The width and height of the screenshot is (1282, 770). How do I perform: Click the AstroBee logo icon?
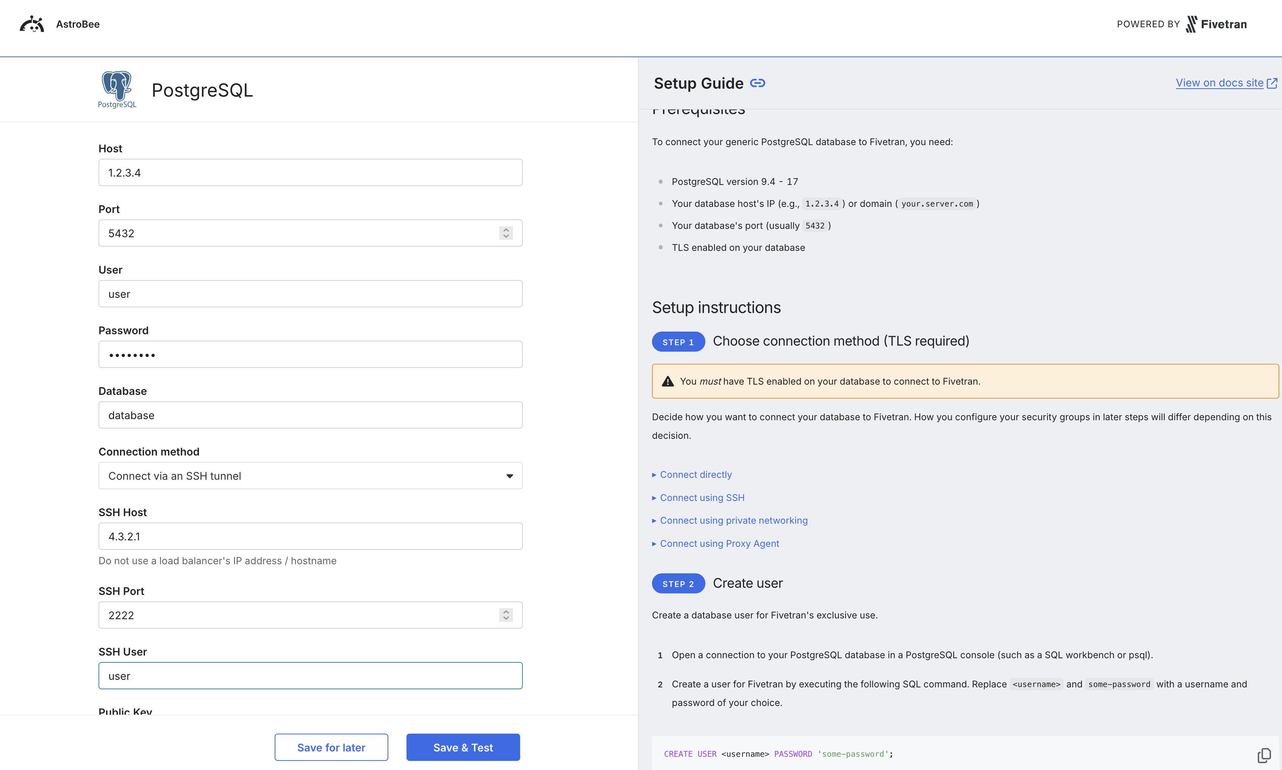pyautogui.click(x=32, y=24)
